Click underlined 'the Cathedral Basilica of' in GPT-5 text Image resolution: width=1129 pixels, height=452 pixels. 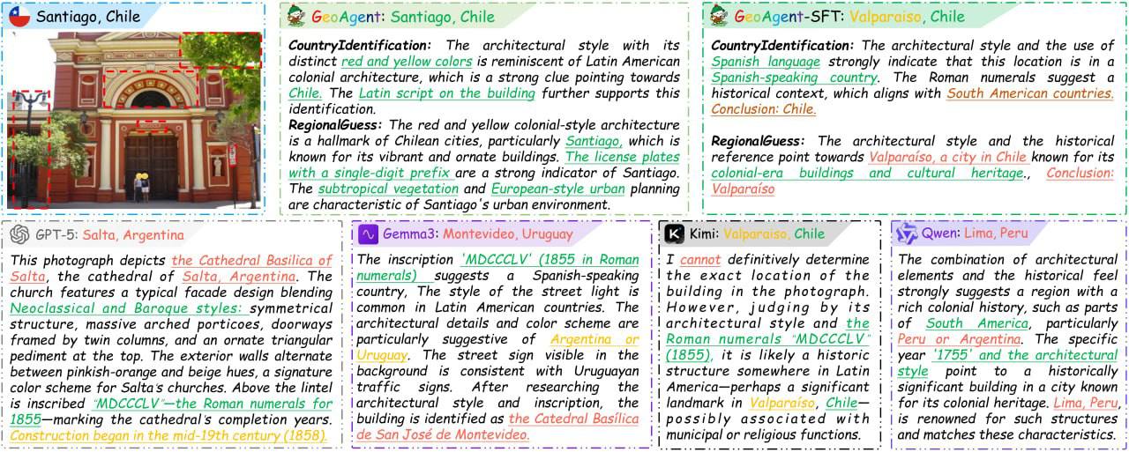pos(252,260)
